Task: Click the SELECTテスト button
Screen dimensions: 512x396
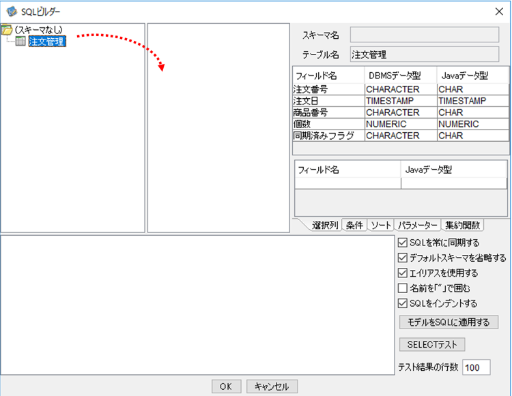Action: click(x=432, y=344)
